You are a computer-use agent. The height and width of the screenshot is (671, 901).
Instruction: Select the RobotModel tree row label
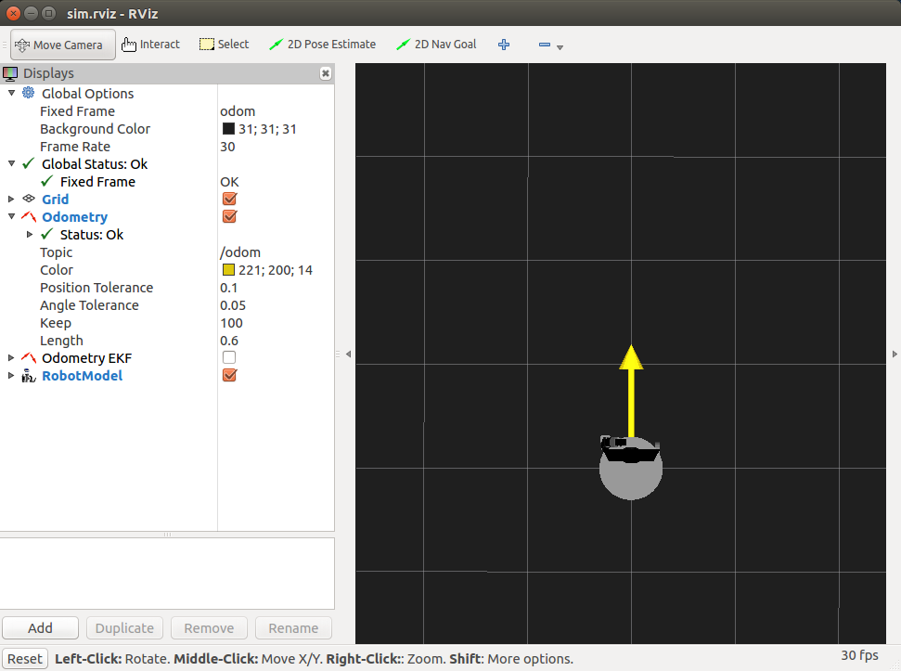pos(83,376)
